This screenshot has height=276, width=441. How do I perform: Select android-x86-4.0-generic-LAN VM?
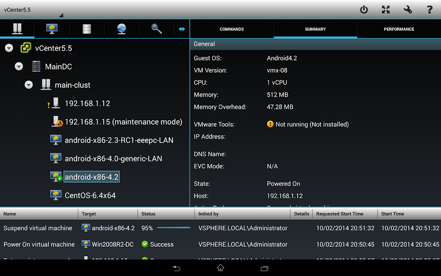coord(114,158)
